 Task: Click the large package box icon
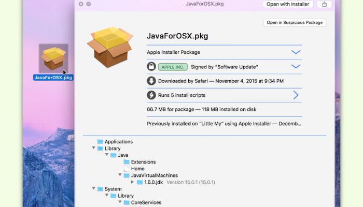click(x=110, y=48)
